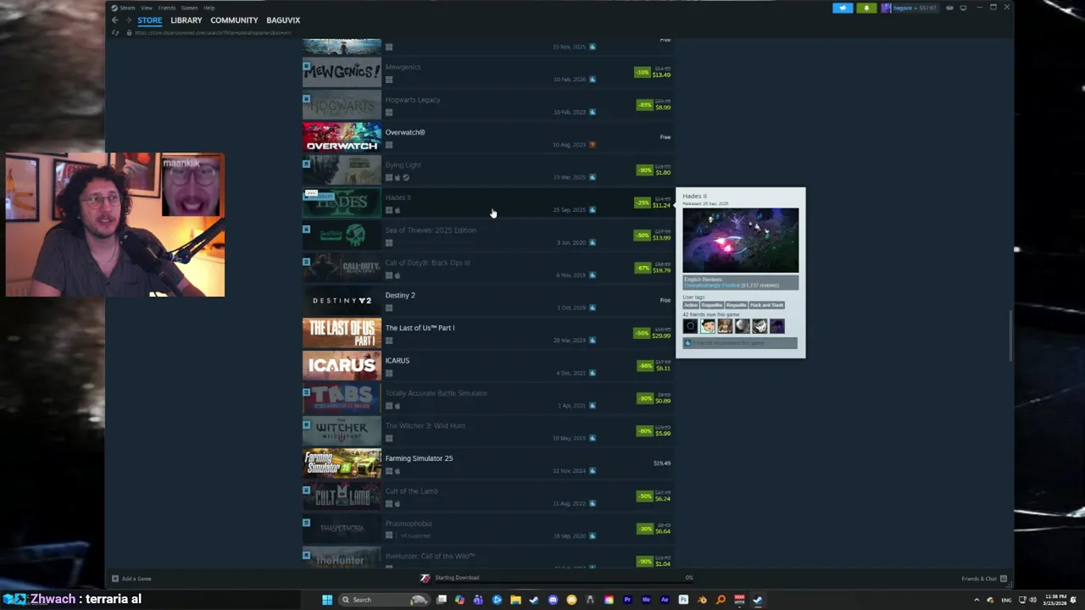
Task: Open the Windows Start menu
Action: (327, 600)
